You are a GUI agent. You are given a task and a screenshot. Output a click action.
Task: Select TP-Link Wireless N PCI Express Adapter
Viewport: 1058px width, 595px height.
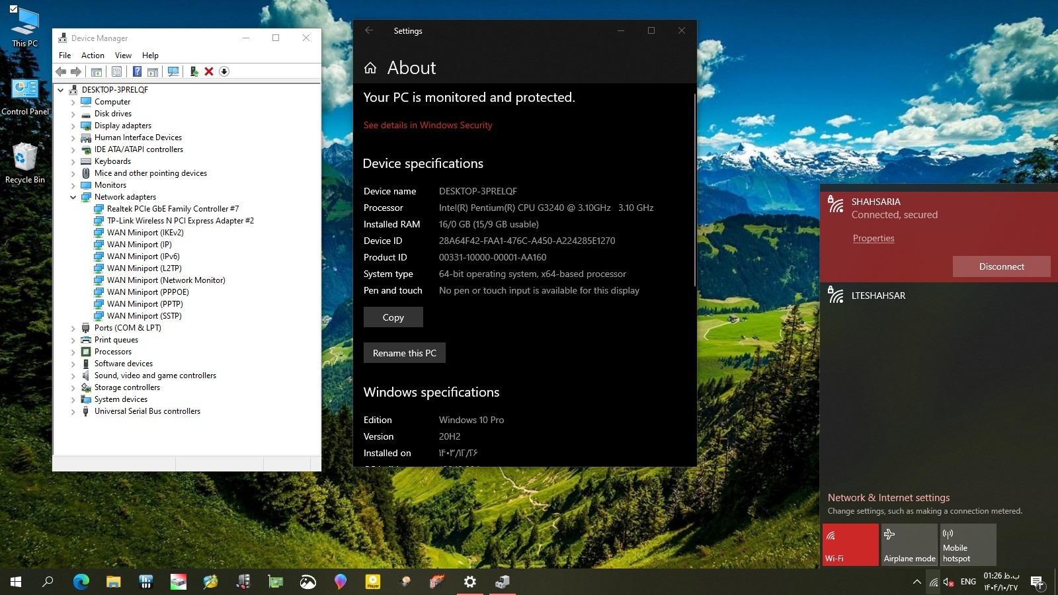tap(180, 221)
